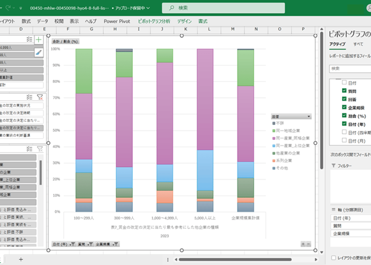The image size is (371, 265).
Task: Open the Chart Elements plus button
Action: click(x=39, y=40)
